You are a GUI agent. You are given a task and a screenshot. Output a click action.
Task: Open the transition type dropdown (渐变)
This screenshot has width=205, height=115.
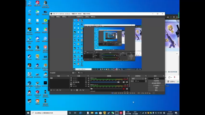137,79
